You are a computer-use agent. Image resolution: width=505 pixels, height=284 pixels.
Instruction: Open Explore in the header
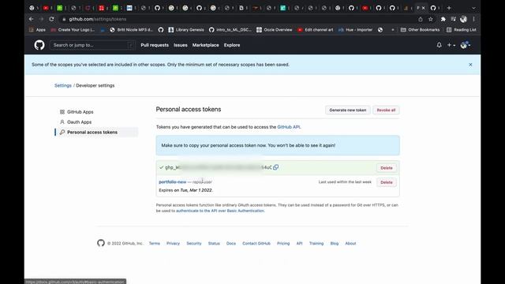point(232,45)
